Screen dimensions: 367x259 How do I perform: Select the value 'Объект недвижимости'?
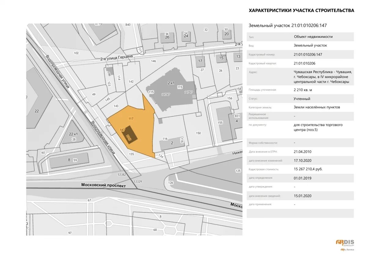pyautogui.click(x=313, y=37)
